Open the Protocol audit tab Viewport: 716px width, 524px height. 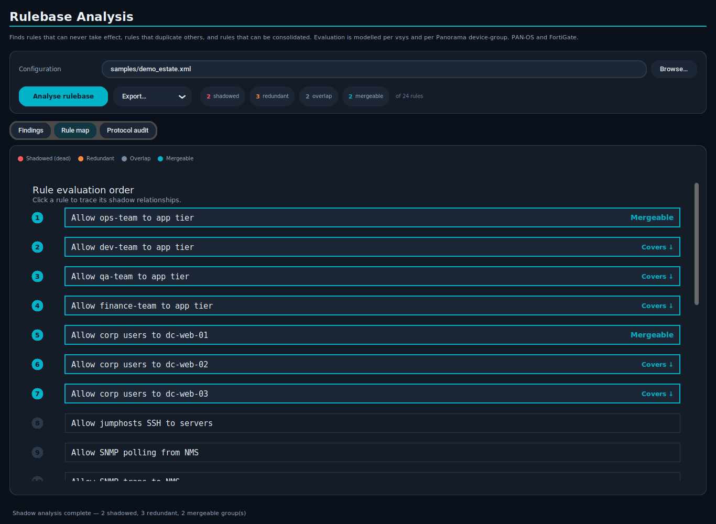(127, 130)
